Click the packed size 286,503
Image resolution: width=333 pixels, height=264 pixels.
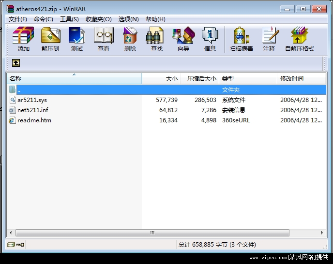205,100
